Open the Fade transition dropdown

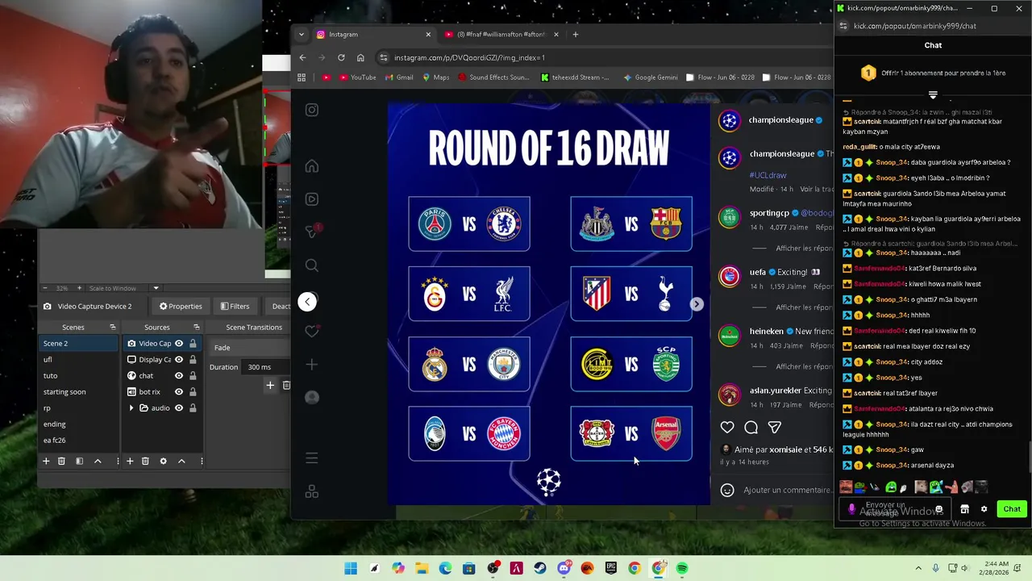click(x=250, y=348)
